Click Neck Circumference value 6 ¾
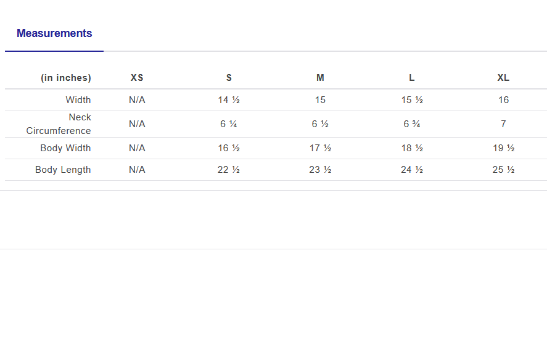The width and height of the screenshot is (547, 337). [x=411, y=124]
